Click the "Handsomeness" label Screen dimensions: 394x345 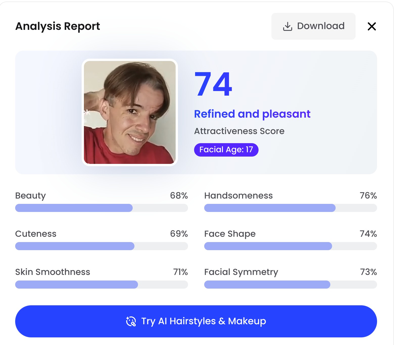(x=239, y=196)
